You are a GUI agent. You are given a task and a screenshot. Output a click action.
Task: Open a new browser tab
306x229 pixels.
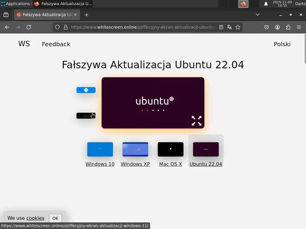[86, 15]
